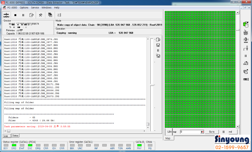The height and width of the screenshot is (152, 252).
Task: Click the log scrollbar down arrow
Action: [148, 128]
